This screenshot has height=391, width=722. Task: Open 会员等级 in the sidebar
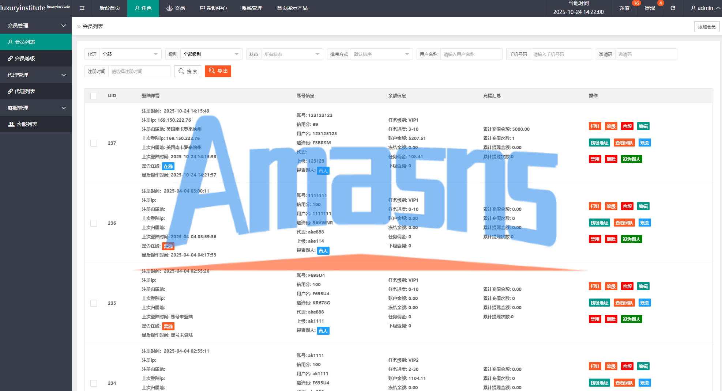(x=36, y=58)
